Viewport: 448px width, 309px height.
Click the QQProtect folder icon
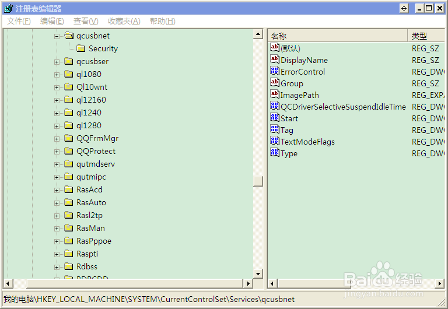[x=69, y=152]
